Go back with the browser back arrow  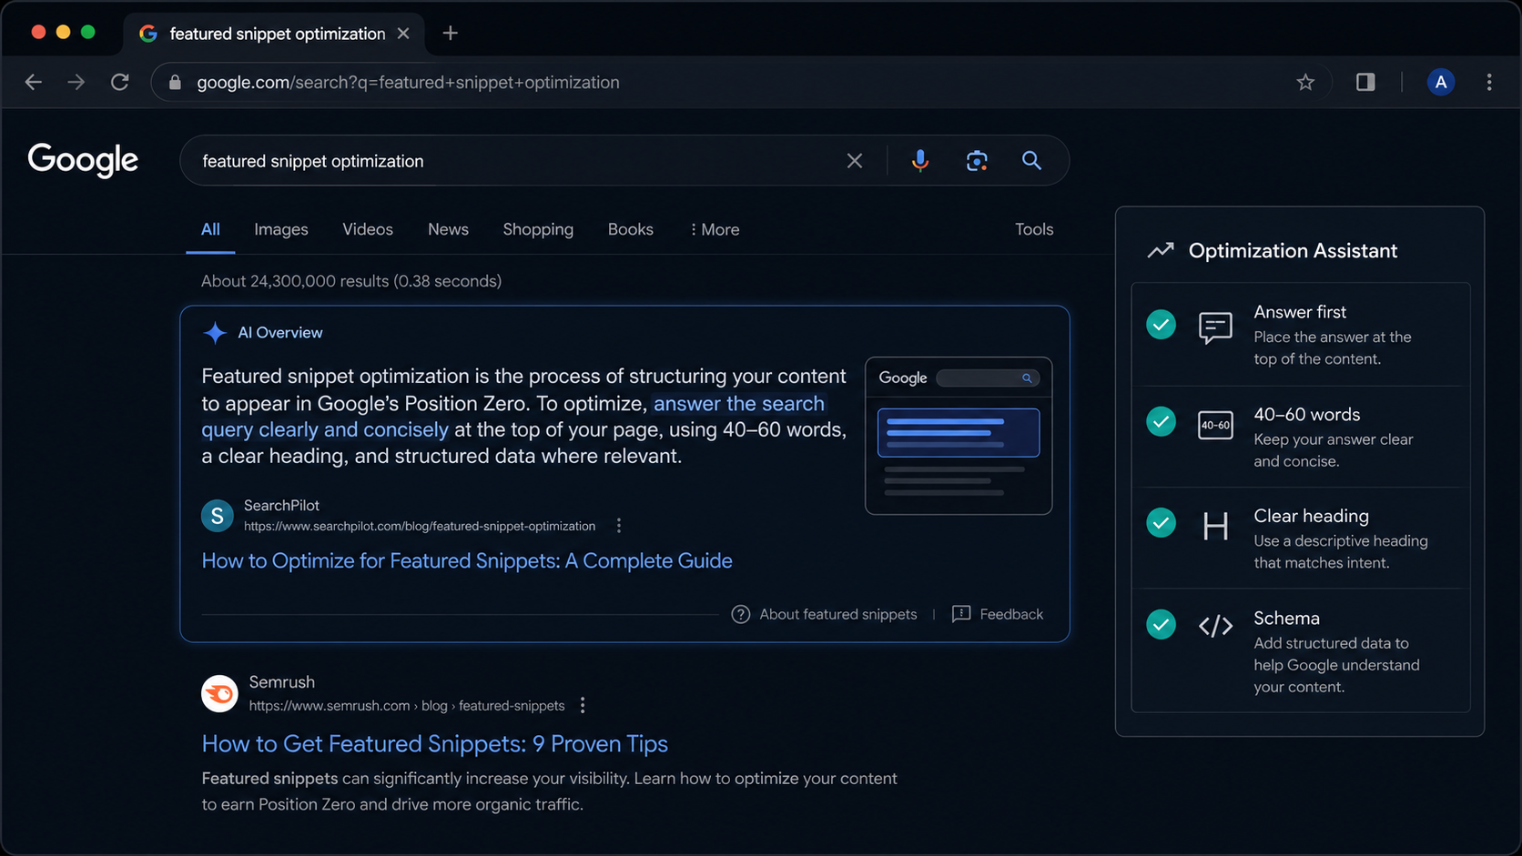click(x=34, y=82)
